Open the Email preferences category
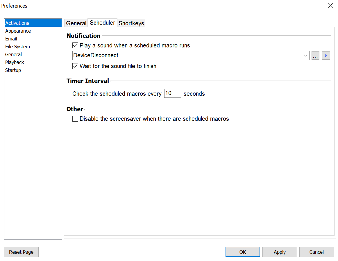 pyautogui.click(x=11, y=39)
